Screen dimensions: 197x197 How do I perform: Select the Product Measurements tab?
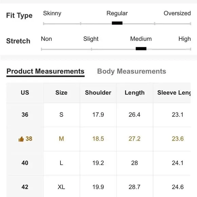(46, 71)
